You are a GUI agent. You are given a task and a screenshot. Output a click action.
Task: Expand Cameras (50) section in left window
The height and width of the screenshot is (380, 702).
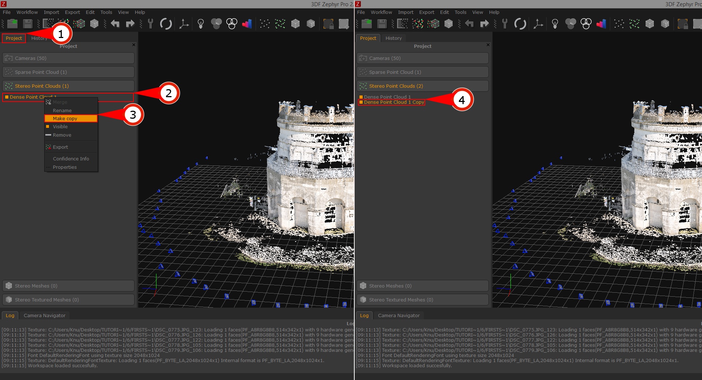68,58
